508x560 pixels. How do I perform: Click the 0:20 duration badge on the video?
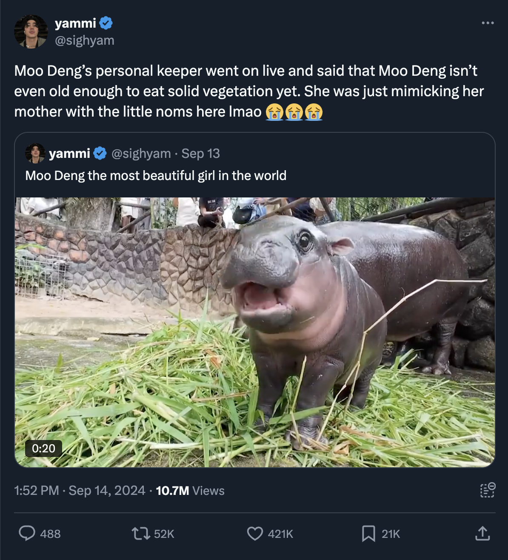coord(44,448)
